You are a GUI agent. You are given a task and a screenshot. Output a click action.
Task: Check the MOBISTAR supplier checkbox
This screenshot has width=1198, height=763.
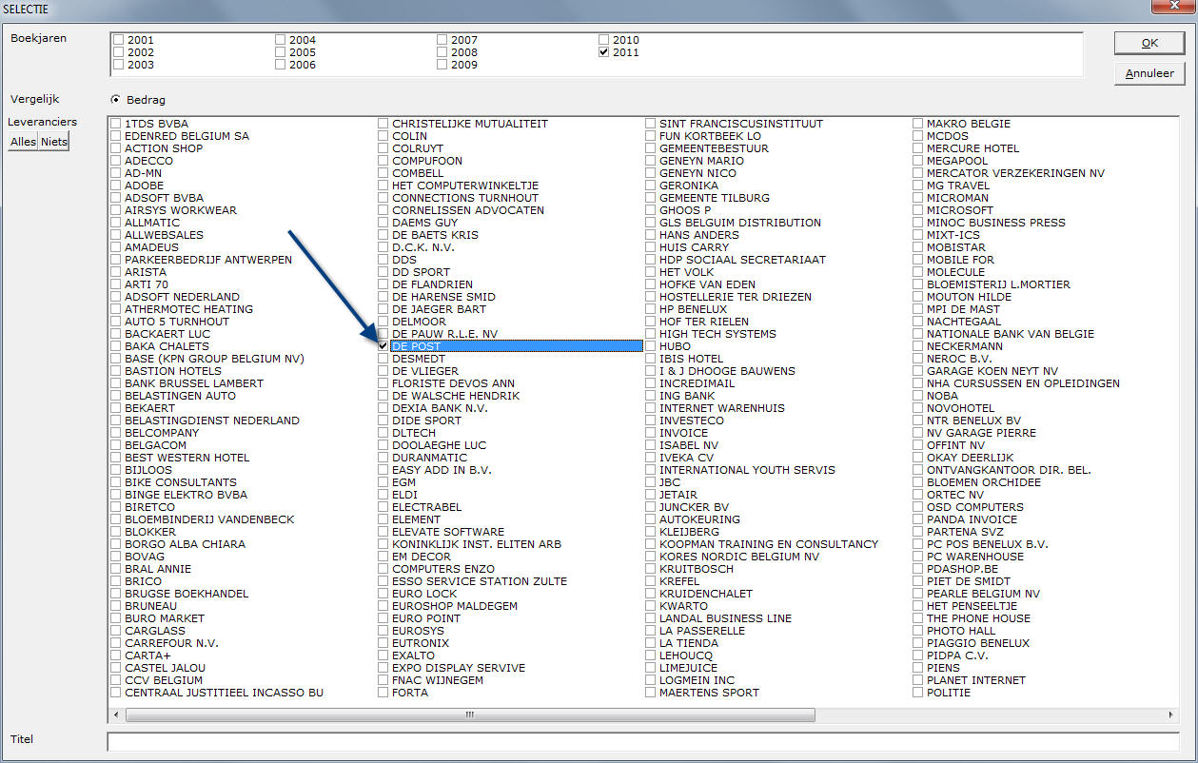(x=917, y=247)
